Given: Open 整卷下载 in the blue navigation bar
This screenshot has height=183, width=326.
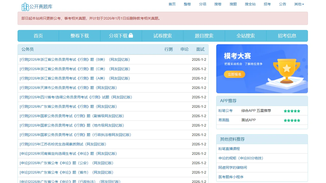Looking at the screenshot, I should (x=80, y=36).
